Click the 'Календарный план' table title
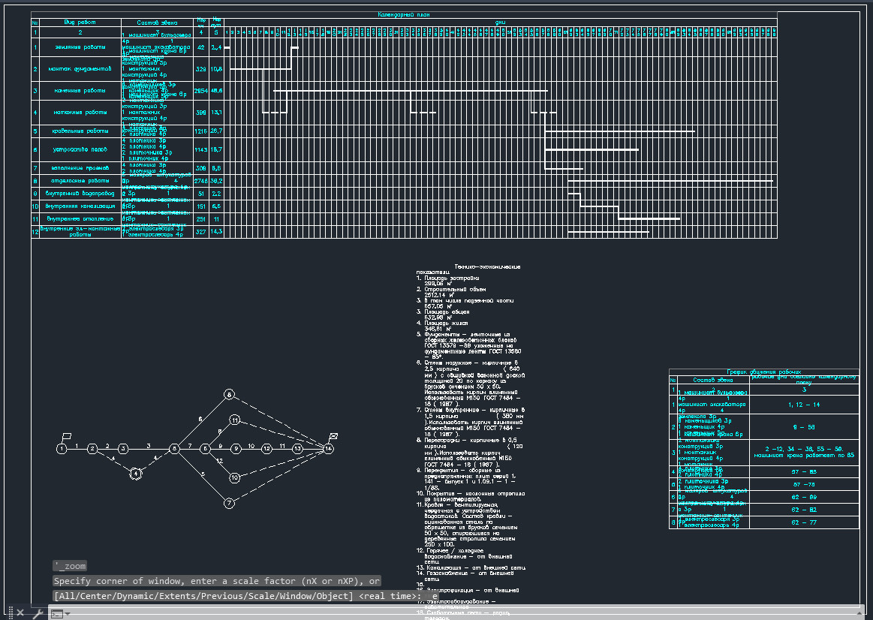Viewport: 873px width, 620px height. (x=404, y=15)
